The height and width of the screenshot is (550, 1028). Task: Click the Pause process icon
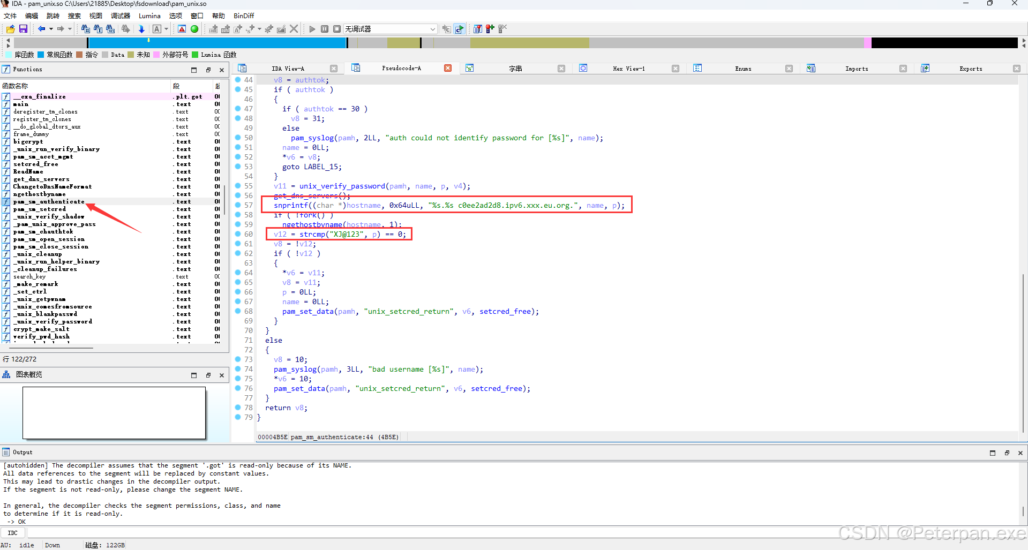pos(325,29)
